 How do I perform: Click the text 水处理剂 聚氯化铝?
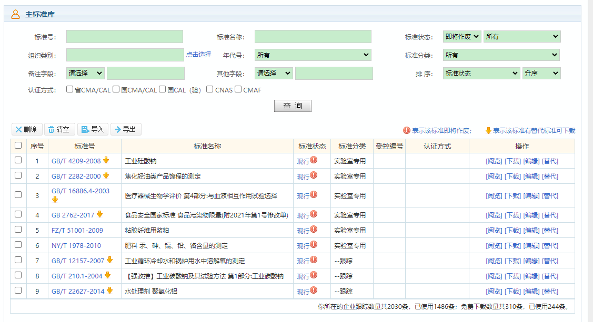pos(151,292)
